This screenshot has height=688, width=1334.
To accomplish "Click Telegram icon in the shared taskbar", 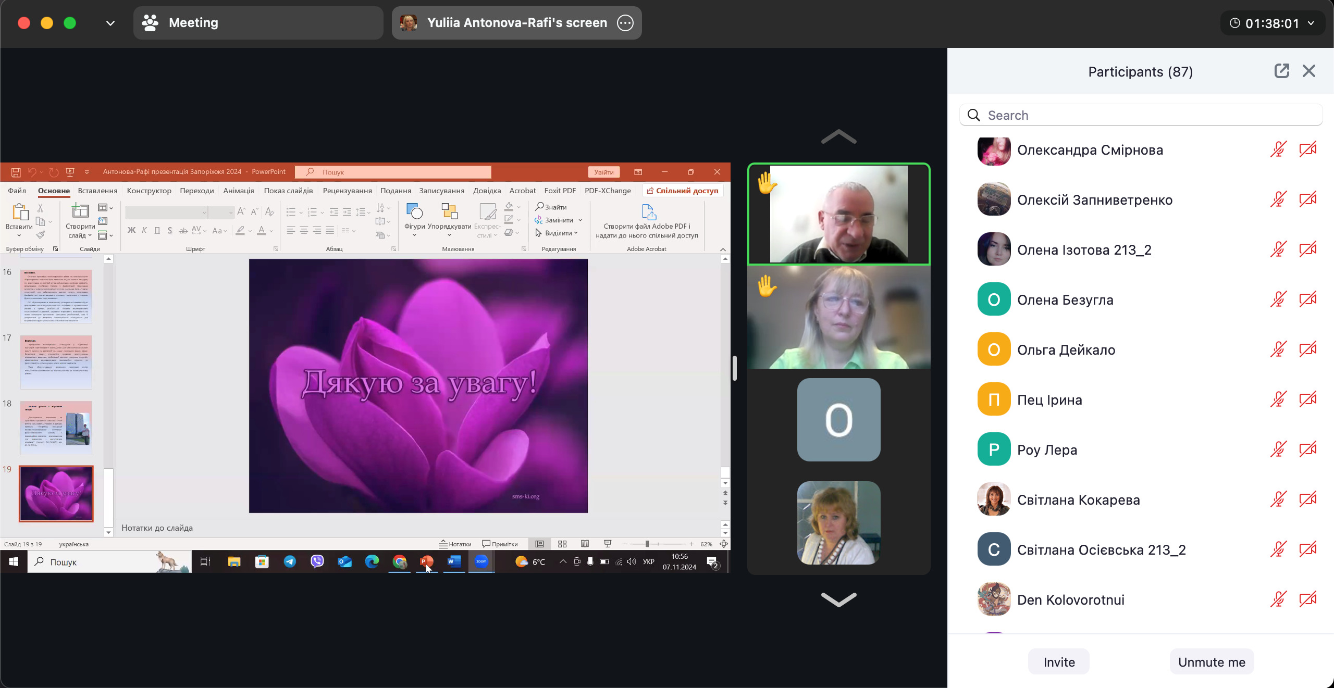I will coord(290,561).
